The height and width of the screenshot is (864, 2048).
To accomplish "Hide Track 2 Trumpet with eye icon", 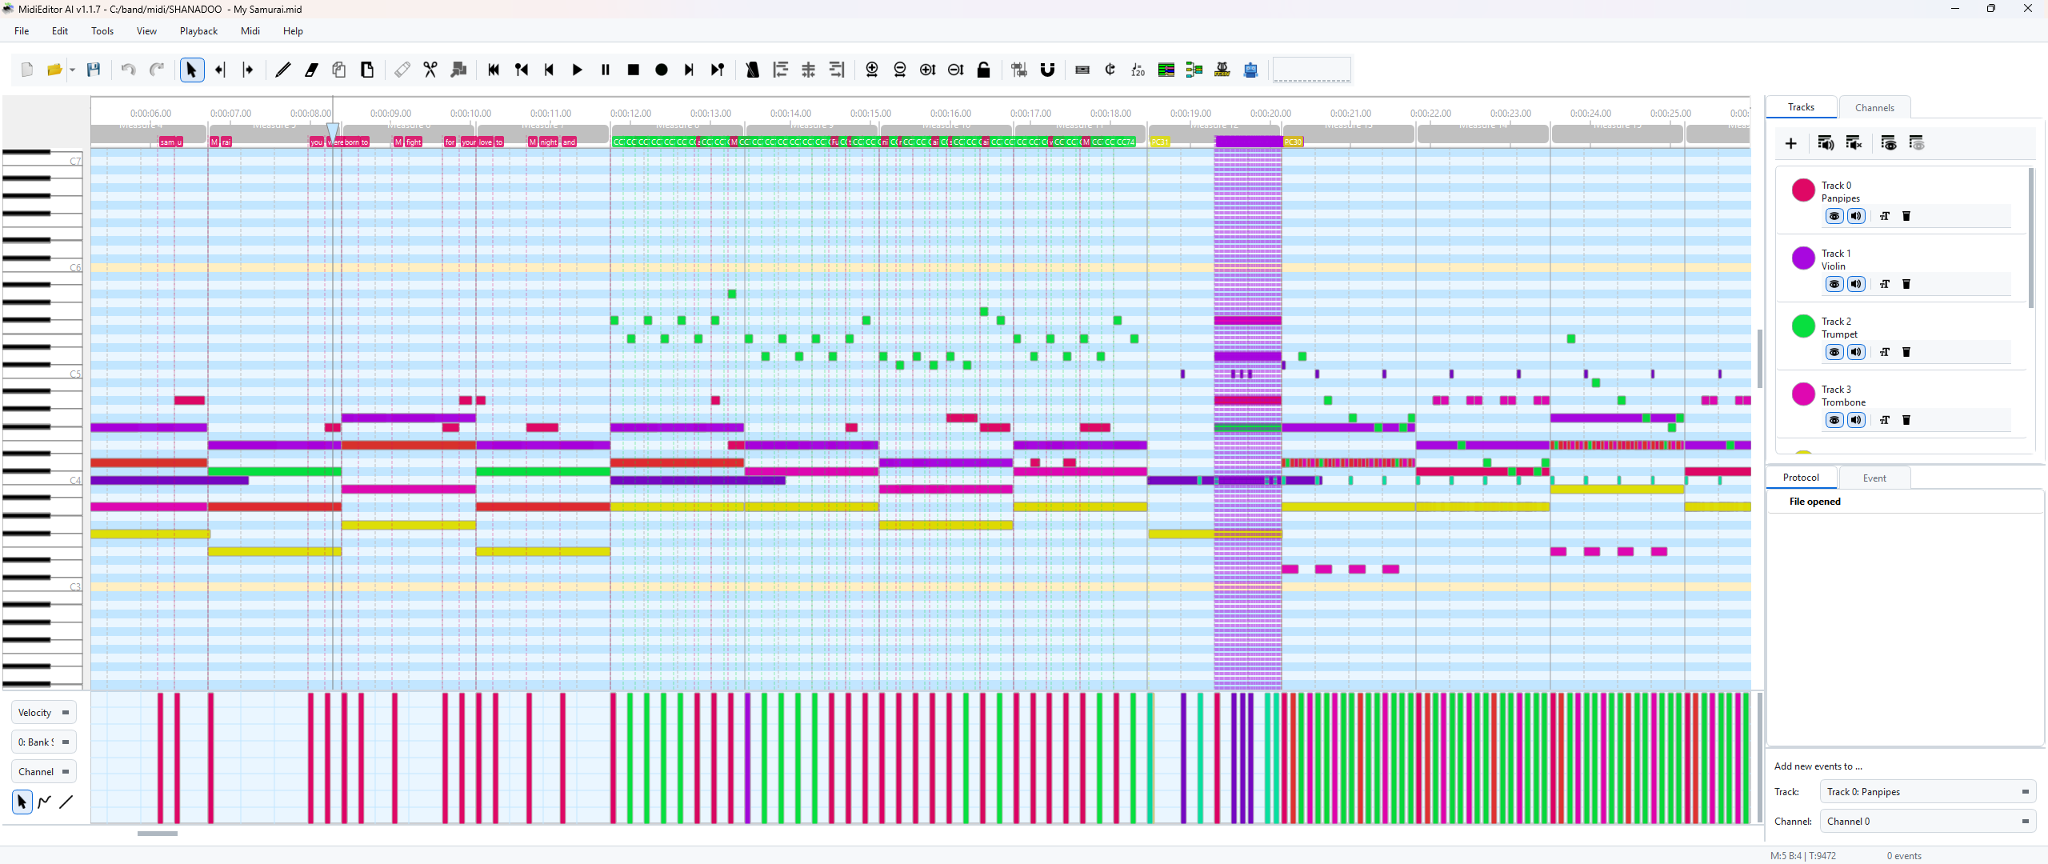I will click(x=1834, y=352).
